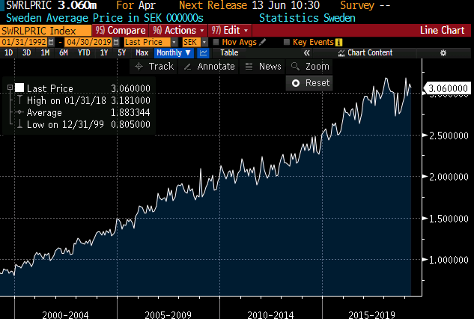Toggle the Mov Avgs checkbox
This screenshot has width=474, height=319.
pyautogui.click(x=216, y=43)
